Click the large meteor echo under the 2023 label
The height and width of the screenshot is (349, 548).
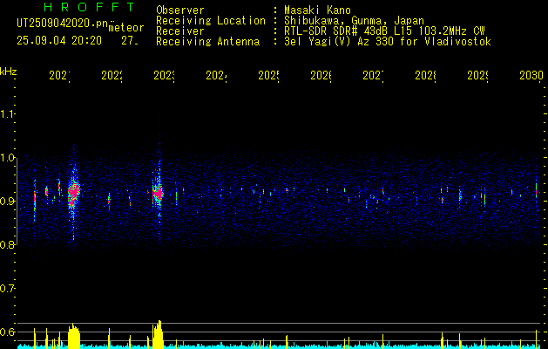point(158,193)
